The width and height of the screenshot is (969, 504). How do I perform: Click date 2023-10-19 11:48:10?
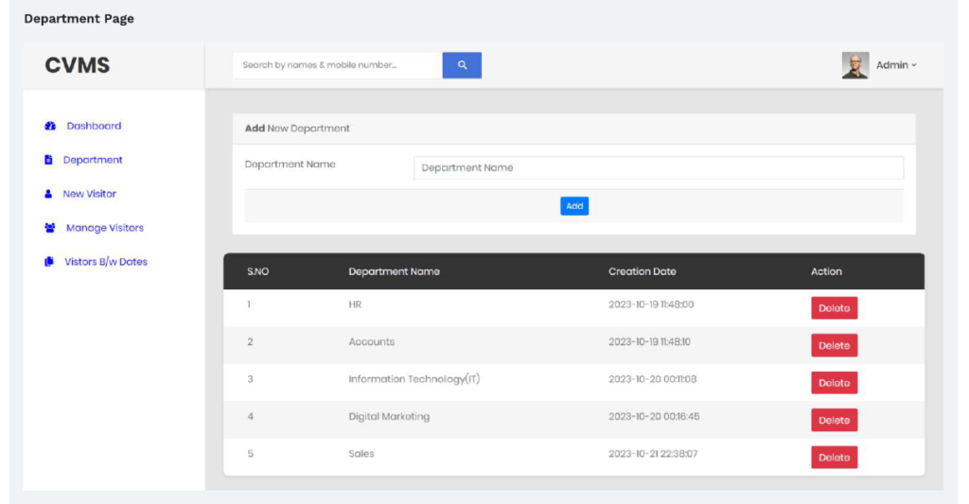coord(649,341)
